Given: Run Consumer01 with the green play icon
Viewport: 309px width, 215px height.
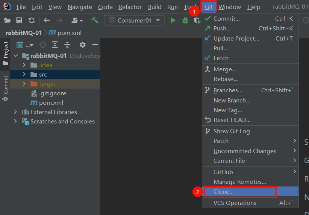Looking at the screenshot, I should tap(173, 20).
